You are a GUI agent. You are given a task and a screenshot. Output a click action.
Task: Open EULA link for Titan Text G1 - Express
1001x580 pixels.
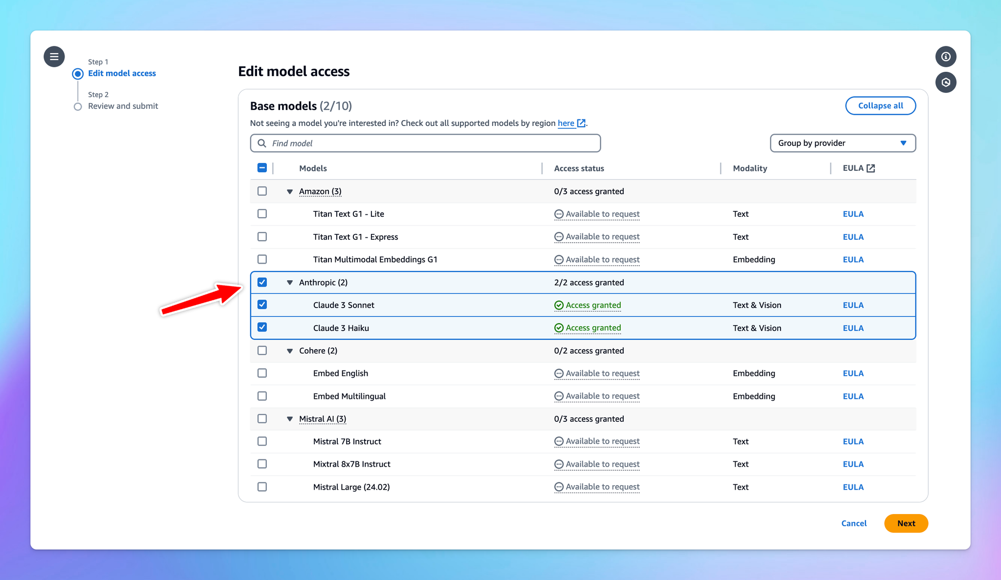853,237
